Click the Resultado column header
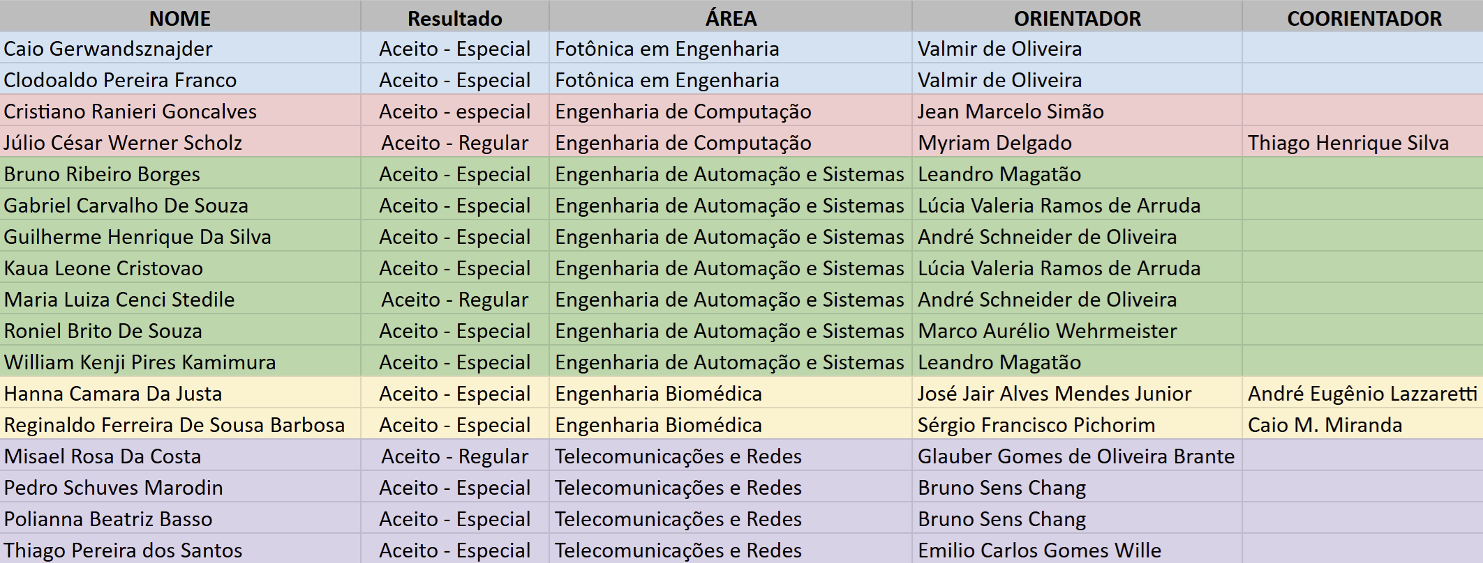1483x563 pixels. pos(454,18)
